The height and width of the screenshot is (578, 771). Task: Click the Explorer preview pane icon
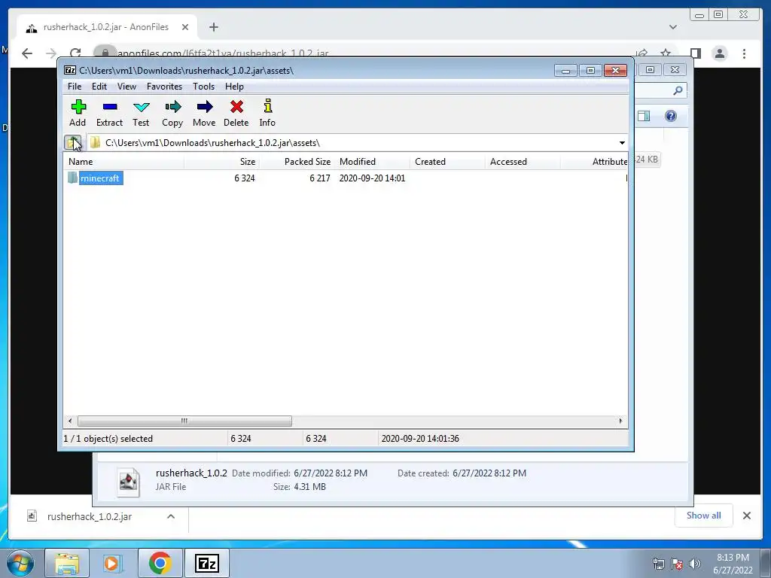pyautogui.click(x=644, y=116)
